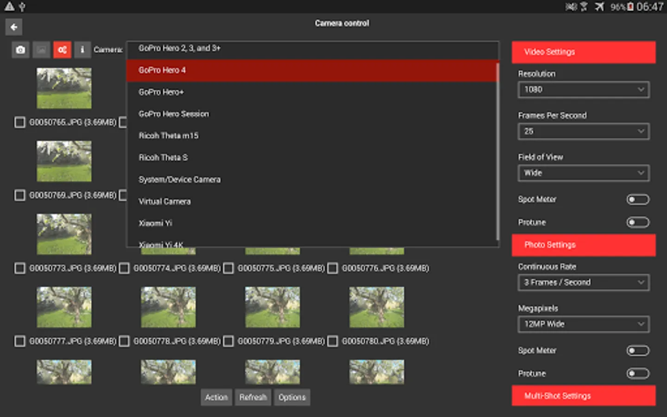
Task: Open thumbnail above G0050779.JPG
Action: (x=272, y=307)
